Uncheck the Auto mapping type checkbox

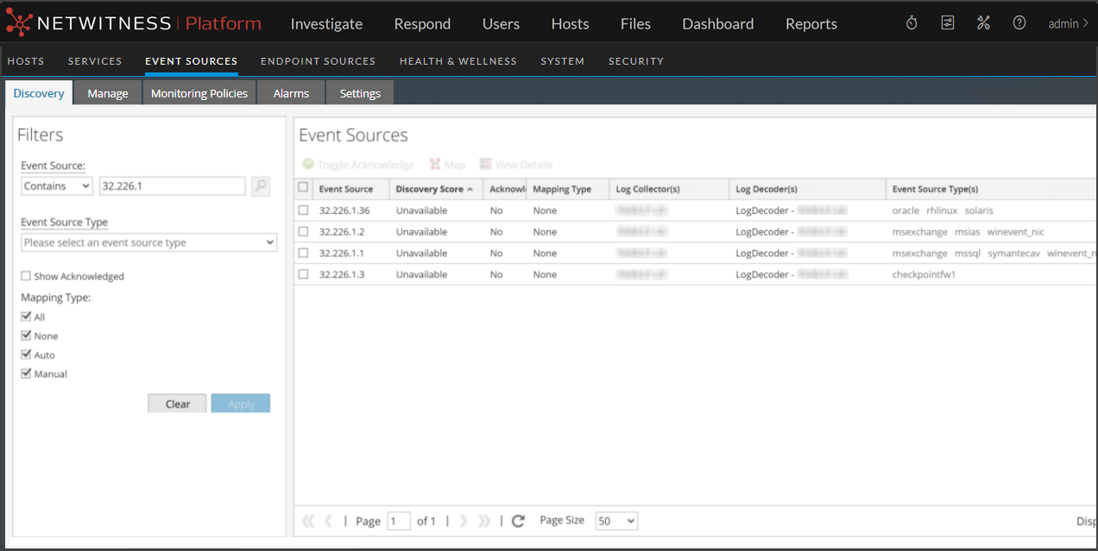[27, 355]
